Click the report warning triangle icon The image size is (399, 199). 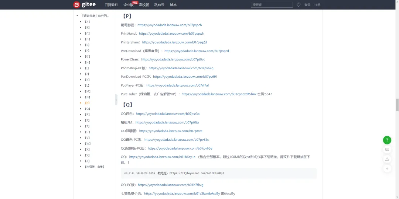tap(387, 159)
